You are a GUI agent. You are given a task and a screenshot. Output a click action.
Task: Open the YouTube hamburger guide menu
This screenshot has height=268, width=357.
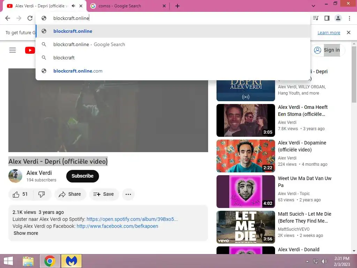[13, 50]
